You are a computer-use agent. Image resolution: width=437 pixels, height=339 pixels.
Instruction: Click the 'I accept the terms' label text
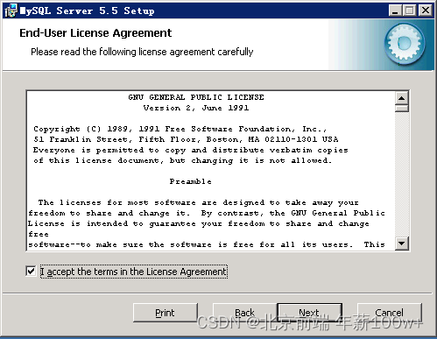pyautogui.click(x=134, y=272)
